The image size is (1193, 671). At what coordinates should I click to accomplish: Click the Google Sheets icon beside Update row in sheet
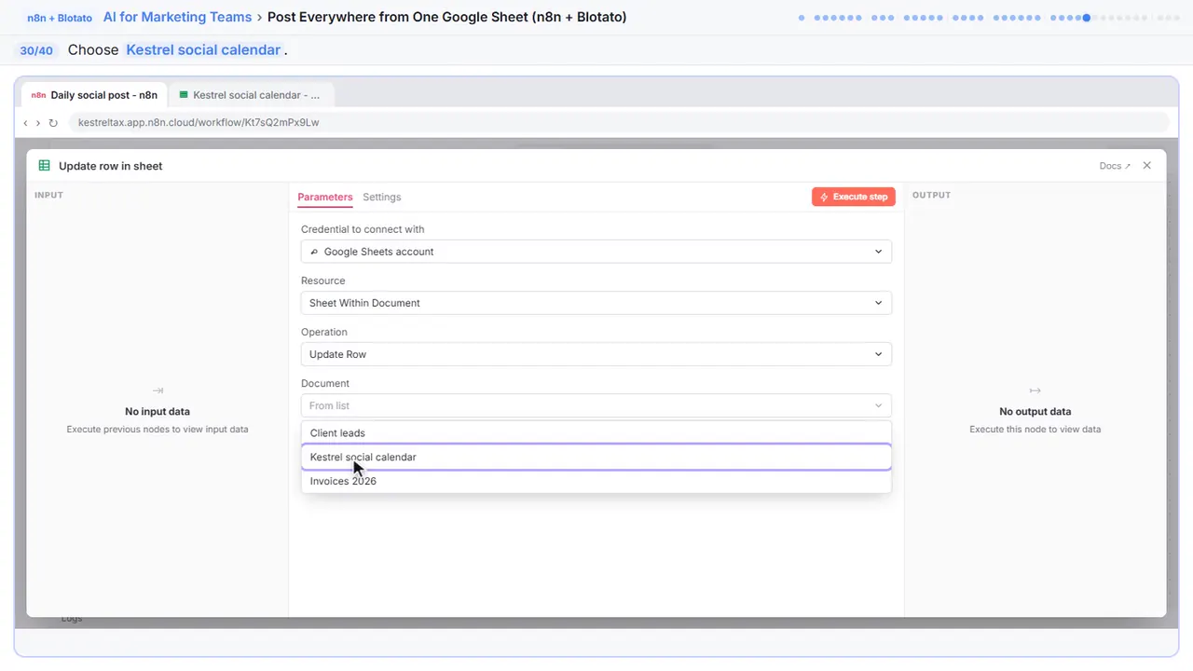(x=44, y=166)
